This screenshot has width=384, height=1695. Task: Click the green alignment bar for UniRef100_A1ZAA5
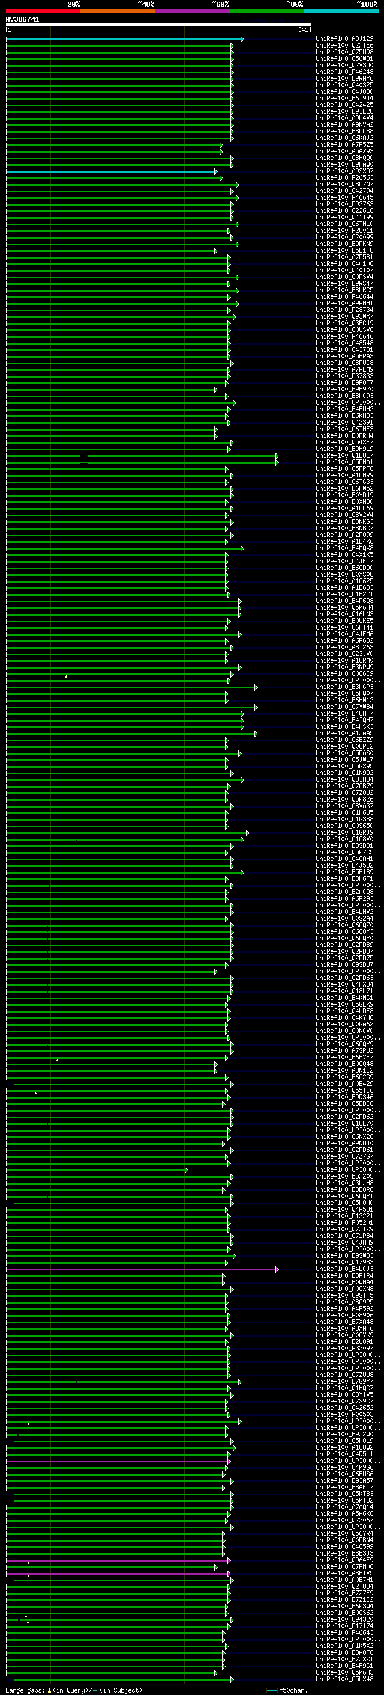click(131, 733)
